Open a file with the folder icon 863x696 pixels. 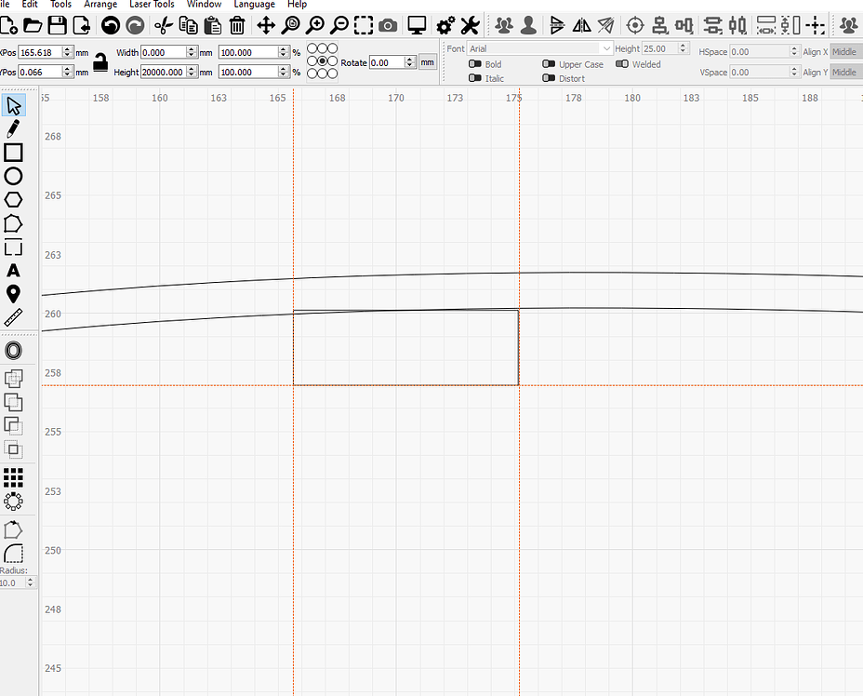click(33, 25)
